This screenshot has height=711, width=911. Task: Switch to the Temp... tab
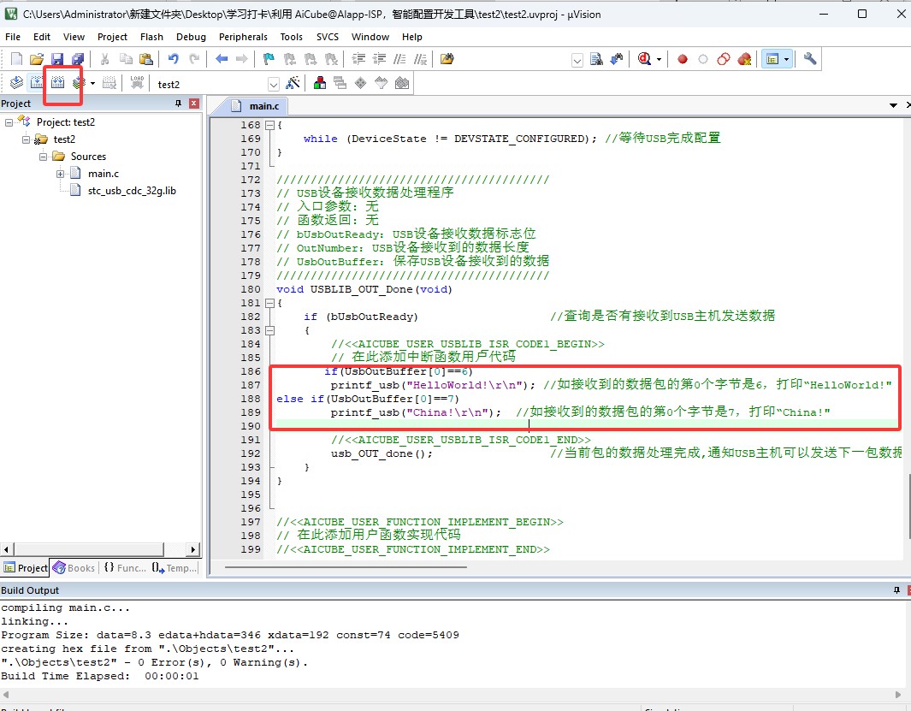coord(175,568)
